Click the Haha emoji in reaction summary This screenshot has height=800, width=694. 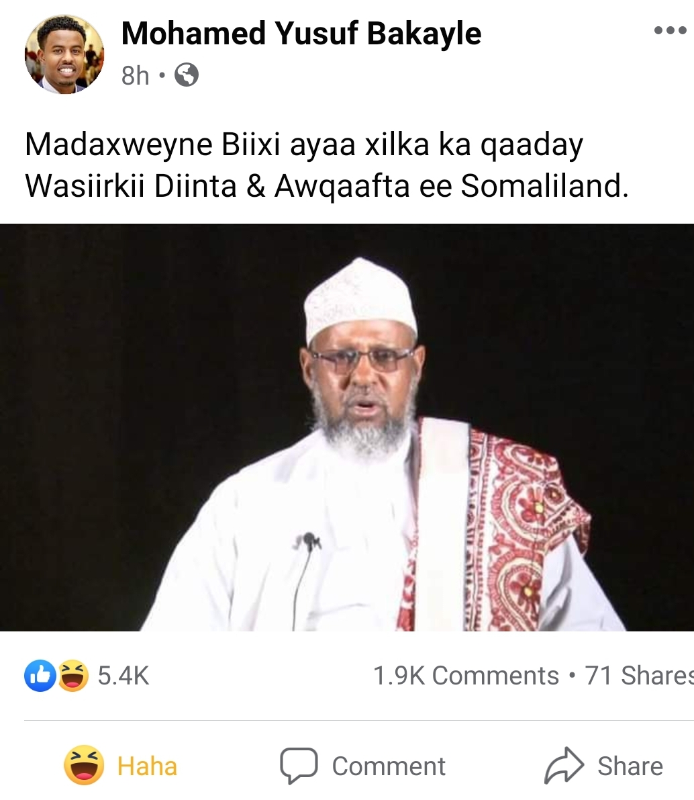pyautogui.click(x=73, y=676)
